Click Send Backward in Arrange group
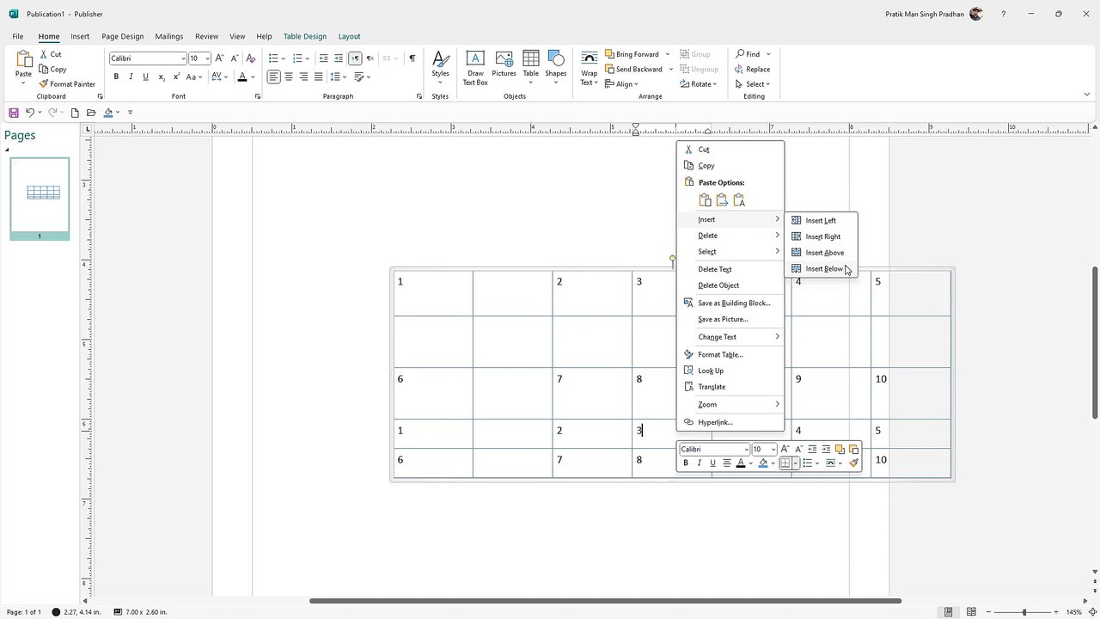The image size is (1100, 619). 633,69
